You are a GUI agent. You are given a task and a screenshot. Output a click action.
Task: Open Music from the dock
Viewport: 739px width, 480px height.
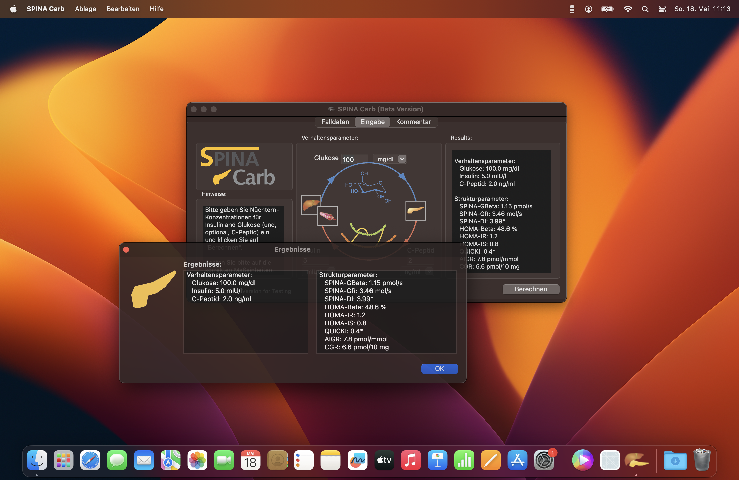411,460
